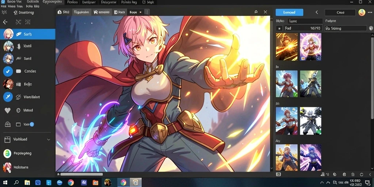Expand the Vowhload section chevron

pos(49,140)
